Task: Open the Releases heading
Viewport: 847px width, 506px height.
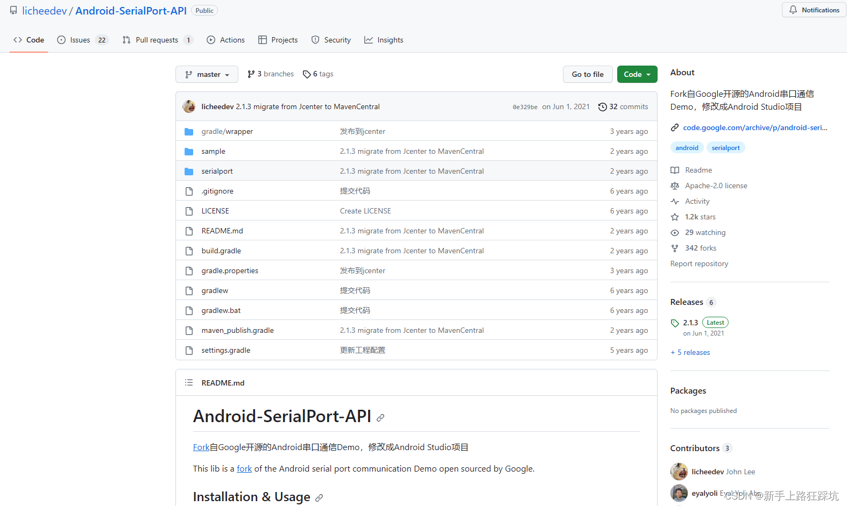Action: pyautogui.click(x=687, y=302)
